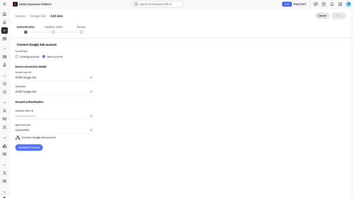Select the highlighted merge-arrows sidebar icon

coord(5,30)
